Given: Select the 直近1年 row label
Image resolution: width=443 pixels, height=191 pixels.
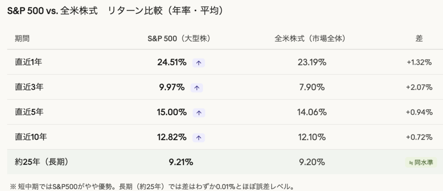Looking at the screenshot, I should point(29,62).
